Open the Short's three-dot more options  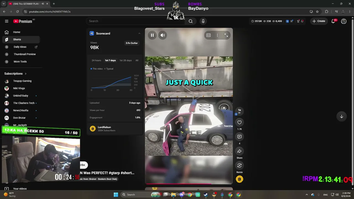click(217, 35)
